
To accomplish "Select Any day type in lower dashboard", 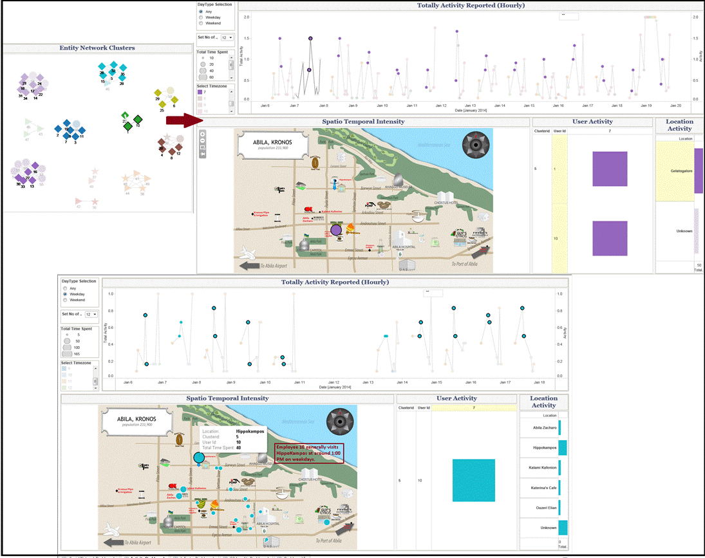I will [x=65, y=288].
